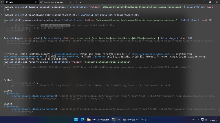Screen dimensions: 220x123
Task: Open the File Explorer taskbar item
Action: (x=98, y=120)
